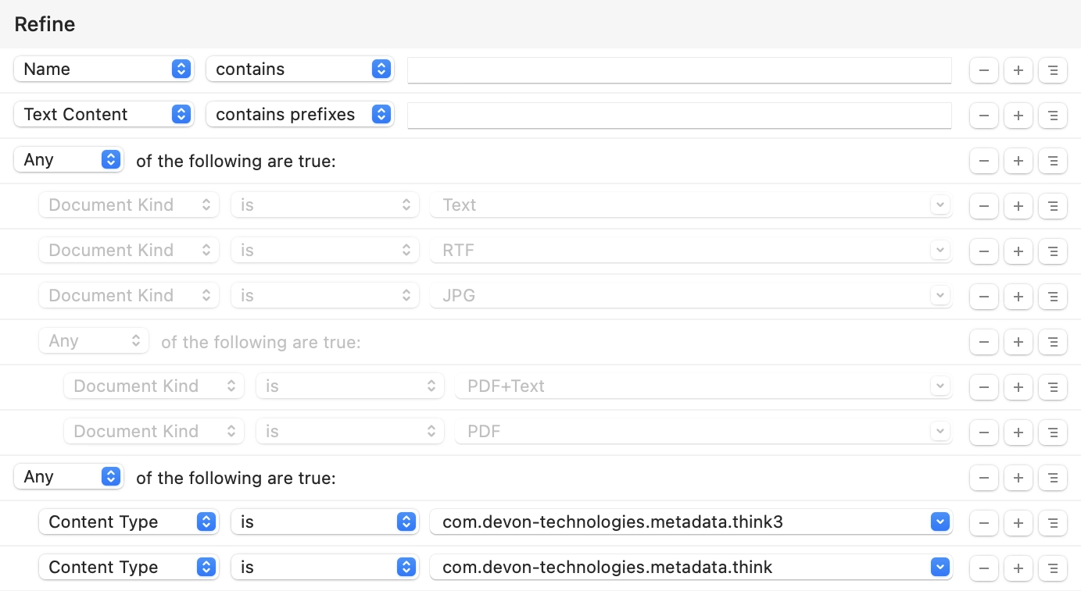Click the list icon on the JPG Document Kind row

click(x=1053, y=297)
